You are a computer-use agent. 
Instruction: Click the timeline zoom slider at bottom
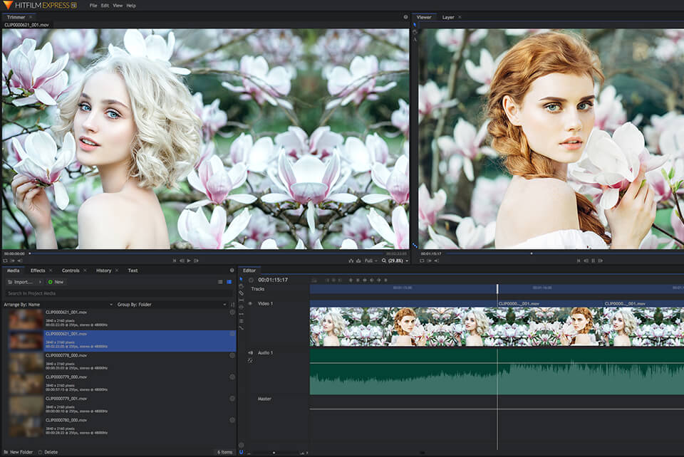point(274,452)
